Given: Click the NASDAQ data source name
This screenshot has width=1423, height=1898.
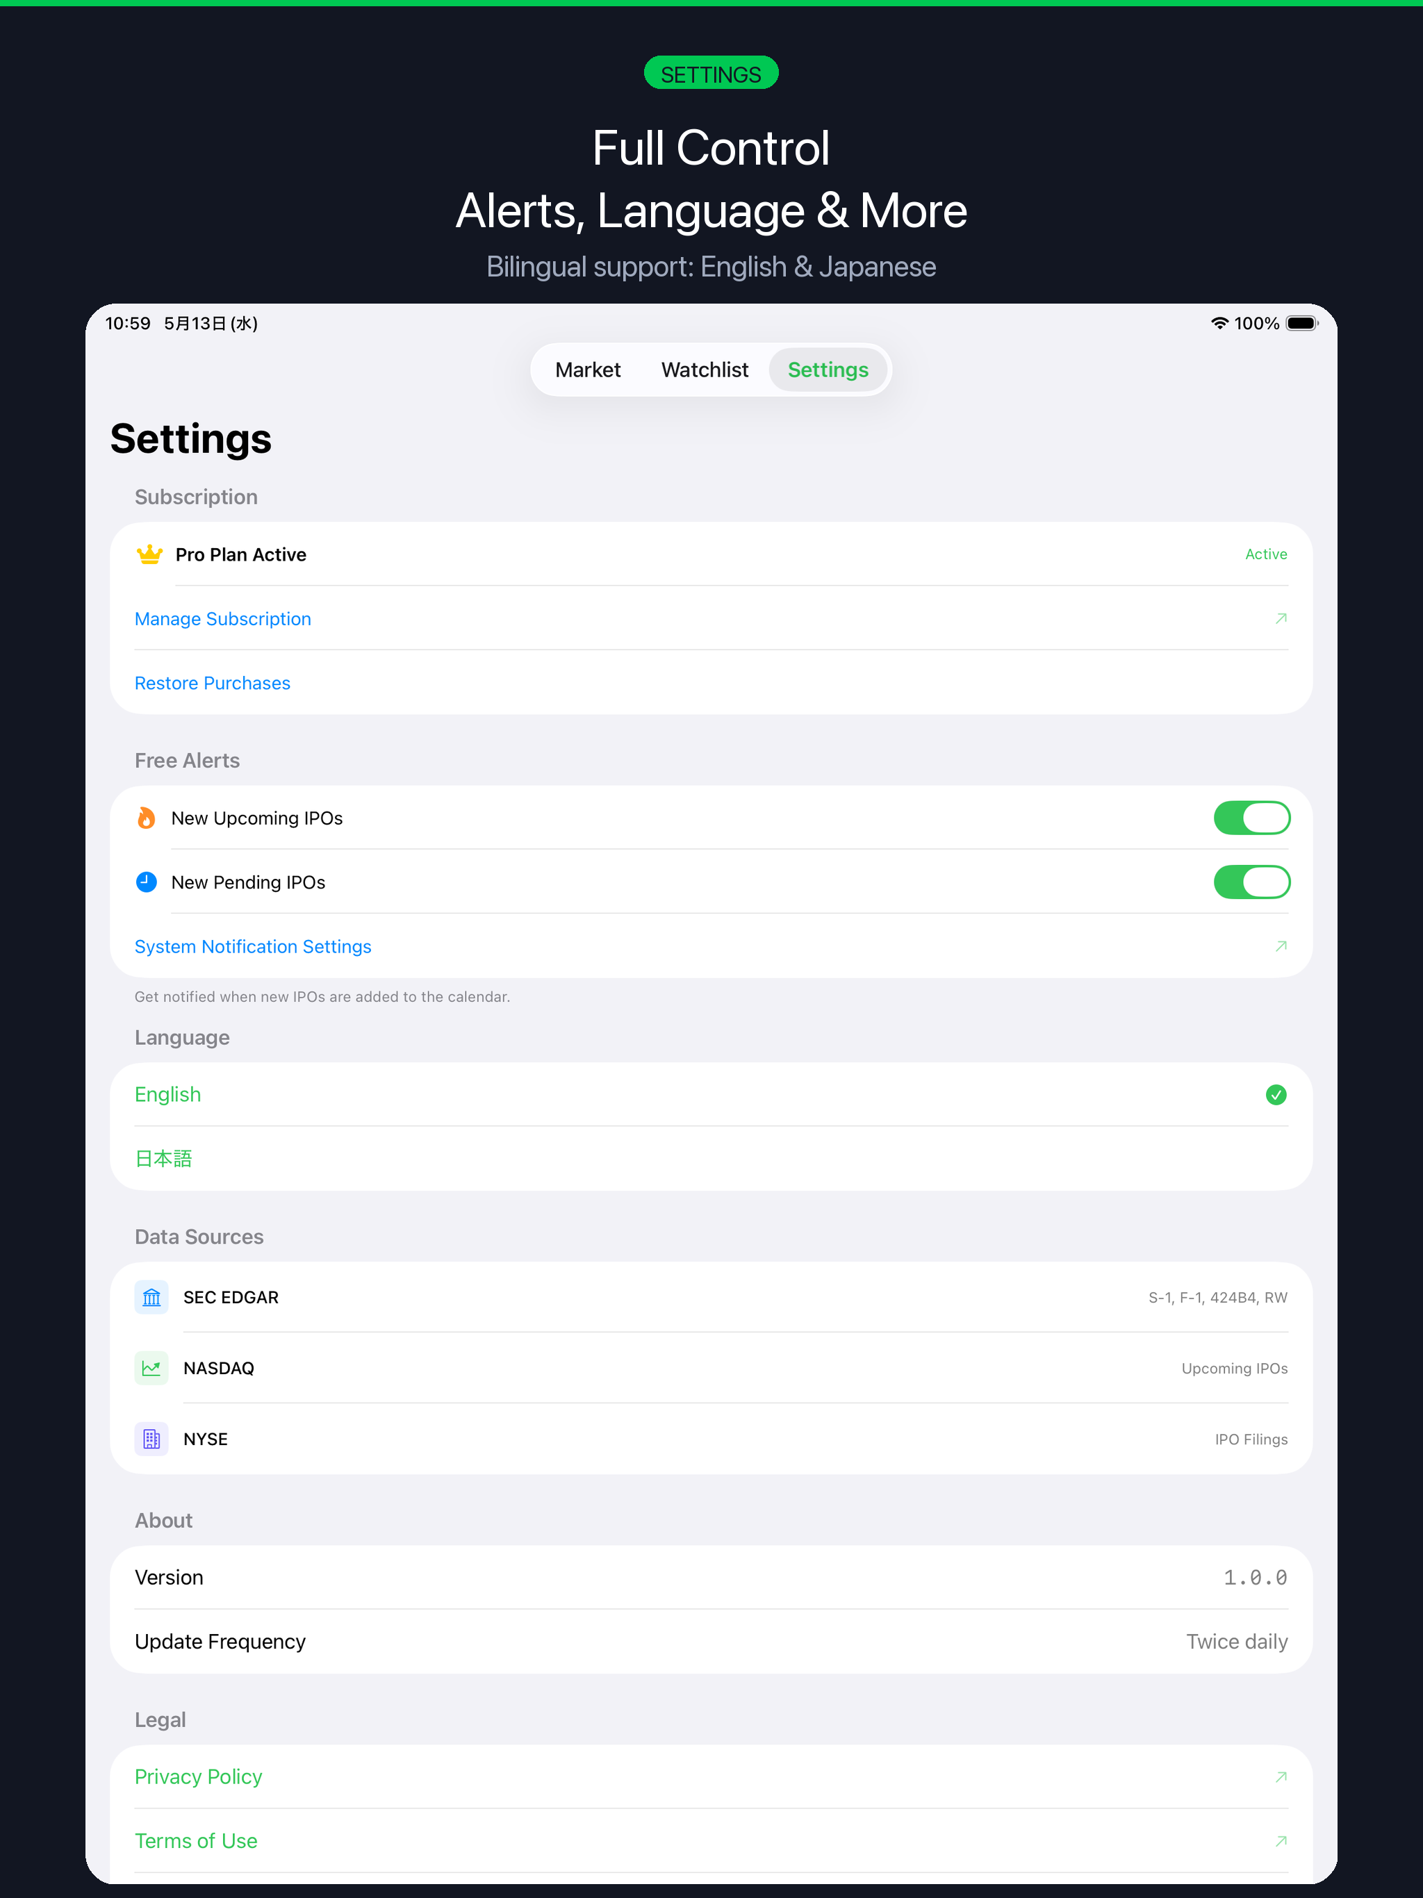Looking at the screenshot, I should [219, 1368].
